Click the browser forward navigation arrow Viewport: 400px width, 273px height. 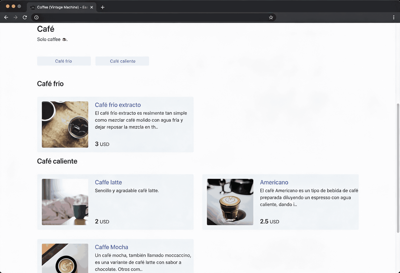15,17
